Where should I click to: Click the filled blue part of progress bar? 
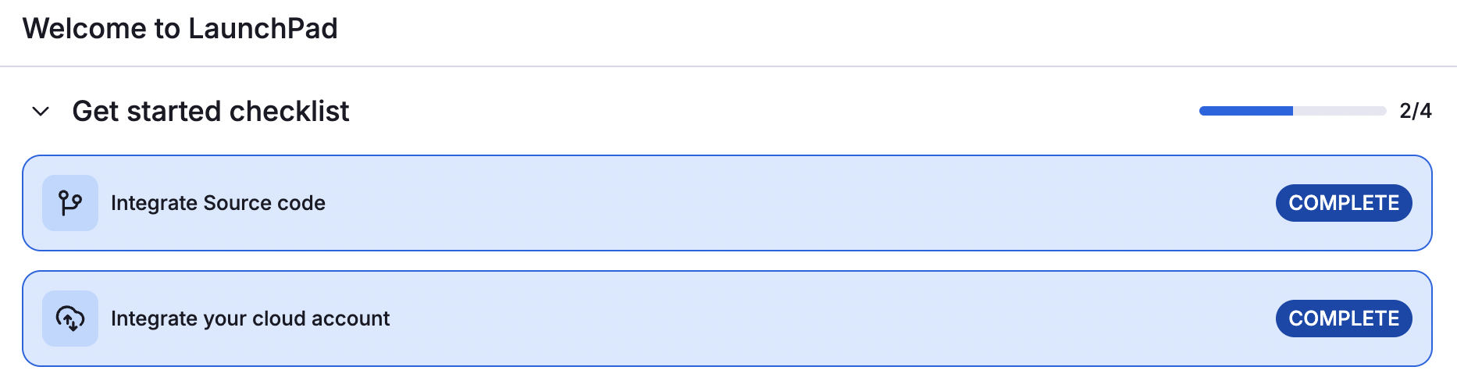1245,111
